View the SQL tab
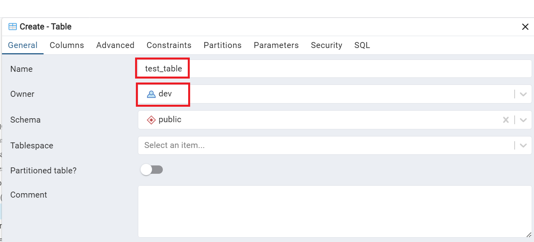 [362, 45]
